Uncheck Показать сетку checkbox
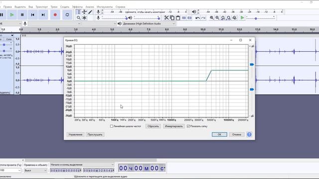The height and width of the screenshot is (179, 319). (188, 126)
